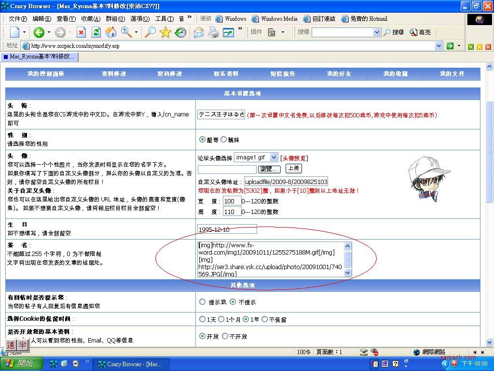
Task: Select the 靓妹 gender radio button
Action: coord(223,140)
